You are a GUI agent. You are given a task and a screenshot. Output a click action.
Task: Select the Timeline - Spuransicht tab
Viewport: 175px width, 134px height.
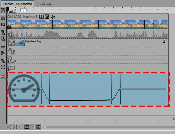click(17, 4)
